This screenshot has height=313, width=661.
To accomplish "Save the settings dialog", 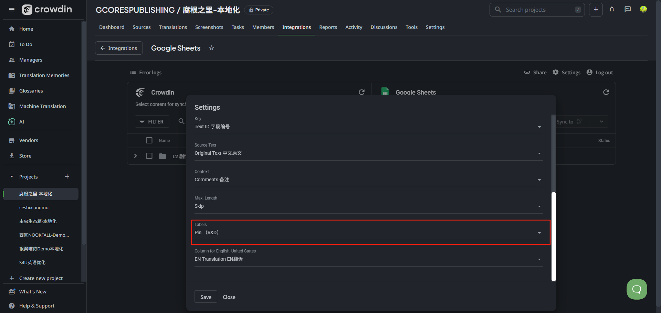I will (x=206, y=297).
